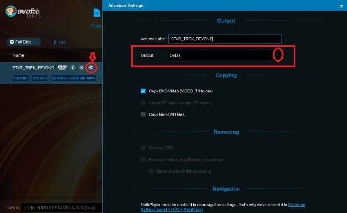Click the DVD format logo icon
The height and width of the screenshot is (213, 347).
pos(62,67)
